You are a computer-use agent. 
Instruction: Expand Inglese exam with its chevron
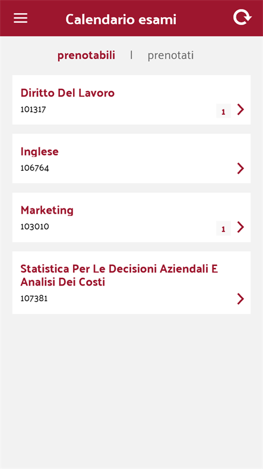(240, 168)
